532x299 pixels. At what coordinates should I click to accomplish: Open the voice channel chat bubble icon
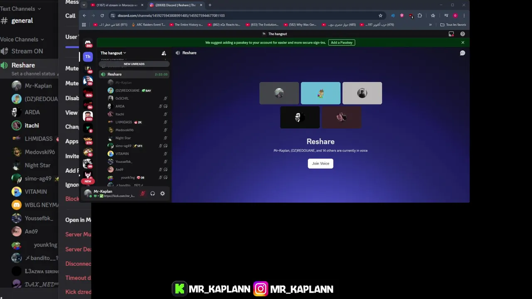(x=462, y=53)
